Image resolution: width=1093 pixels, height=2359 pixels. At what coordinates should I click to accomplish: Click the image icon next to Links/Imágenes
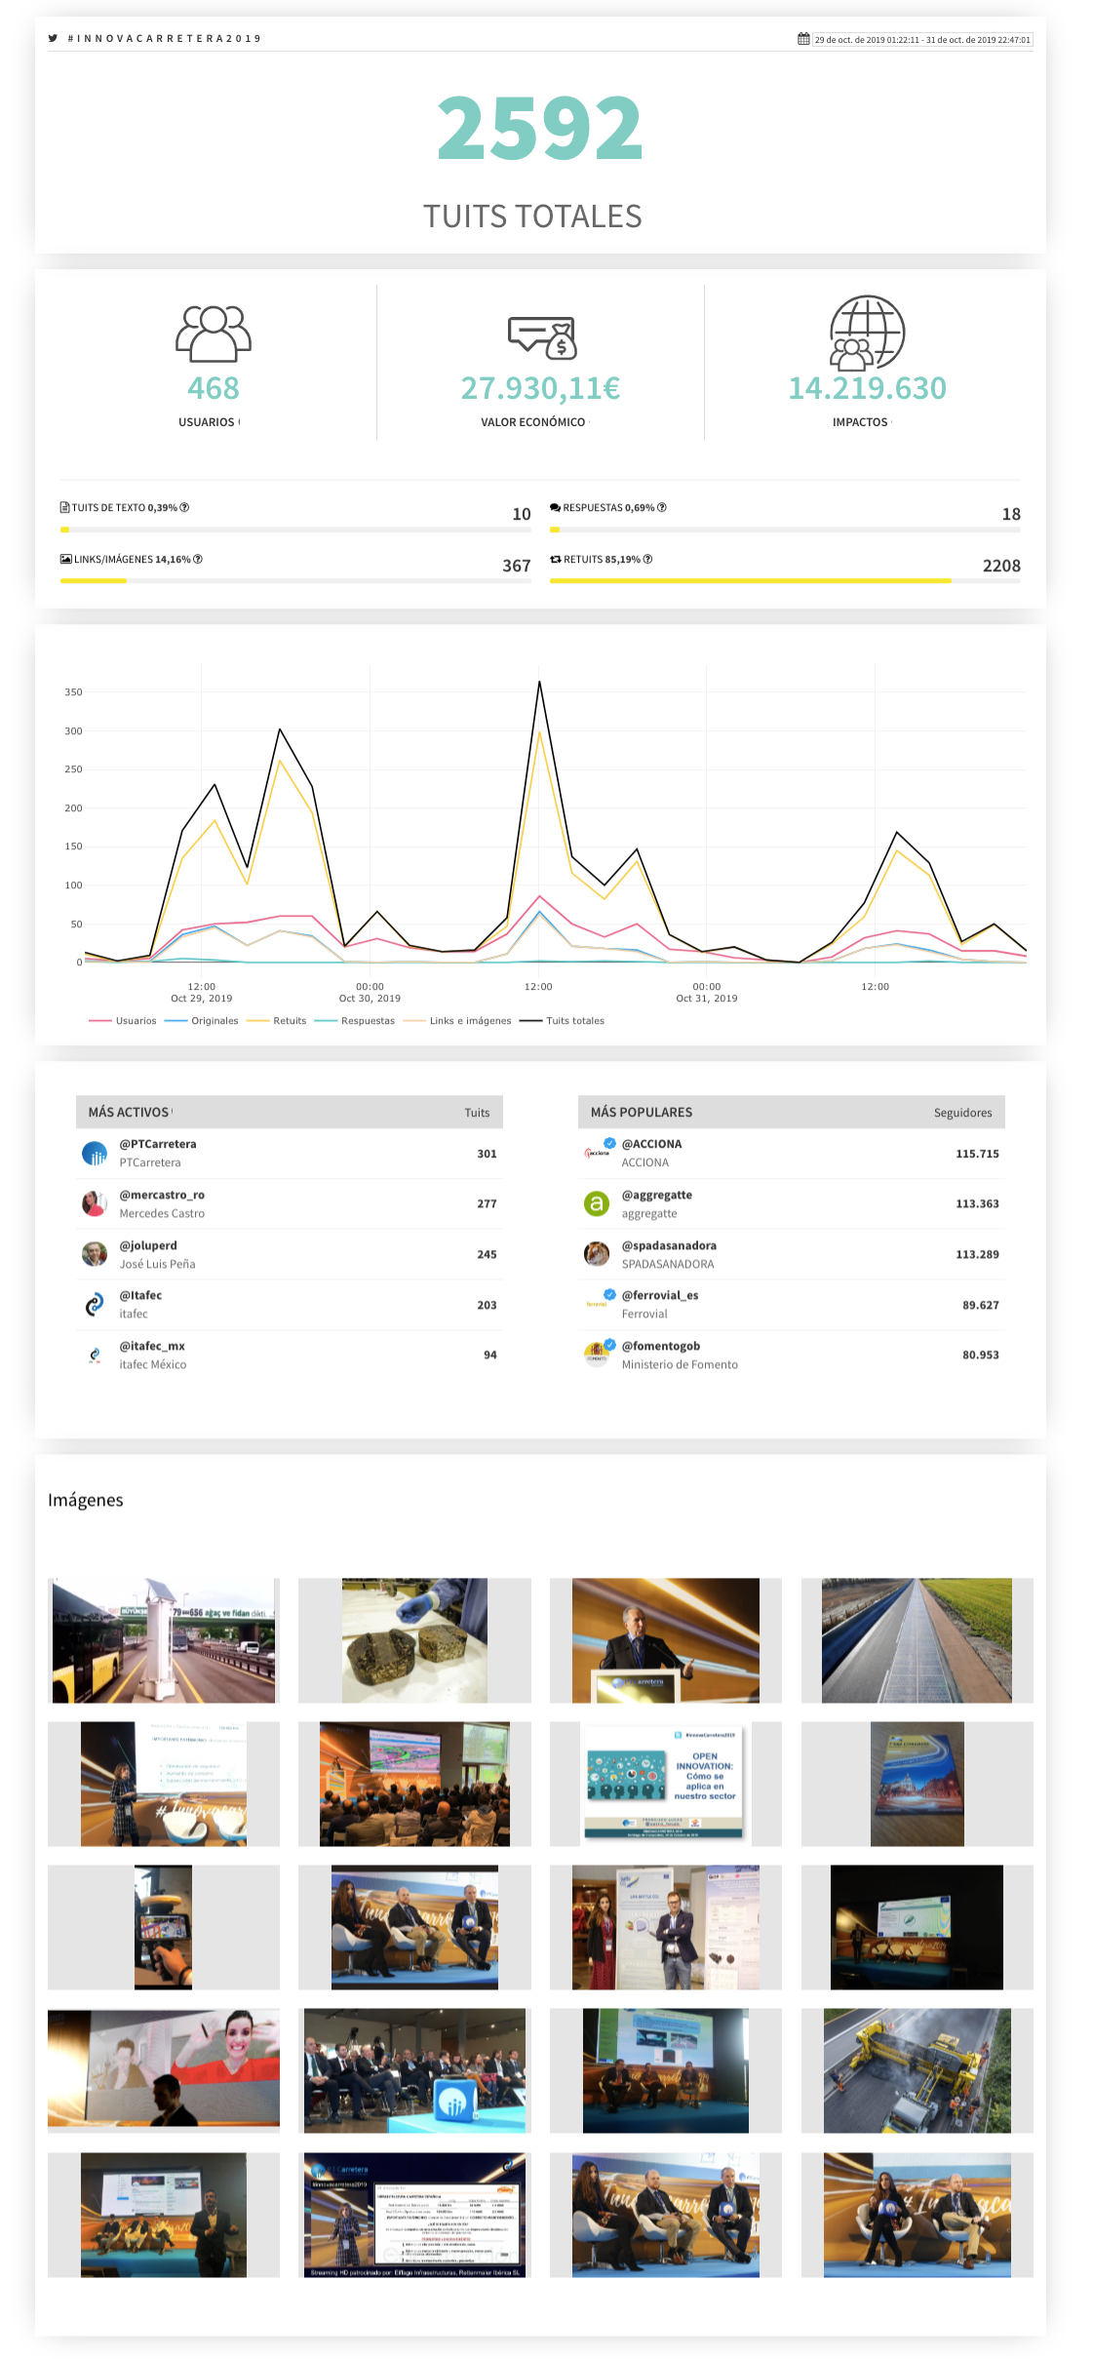65,559
